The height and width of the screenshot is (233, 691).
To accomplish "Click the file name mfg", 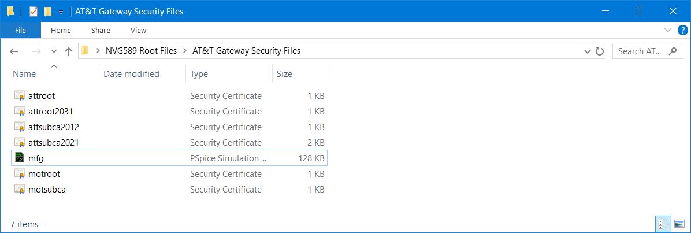I will click(36, 158).
